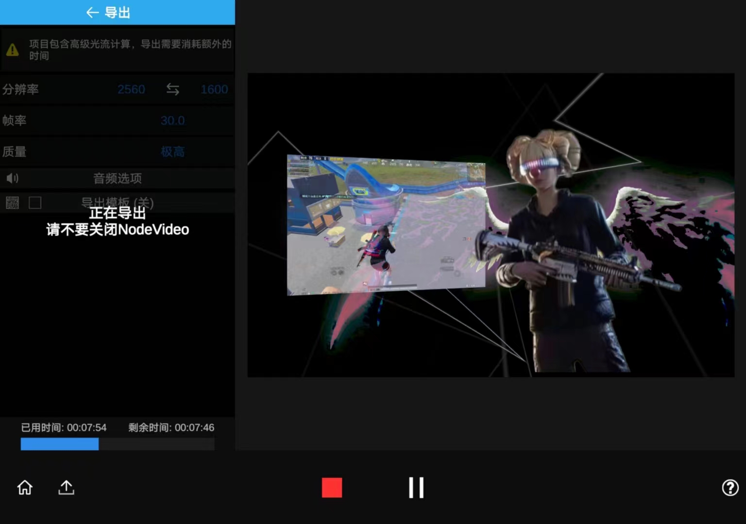The image size is (746, 524).
Task: Open the 帧率 frame rate selector
Action: [x=173, y=120]
